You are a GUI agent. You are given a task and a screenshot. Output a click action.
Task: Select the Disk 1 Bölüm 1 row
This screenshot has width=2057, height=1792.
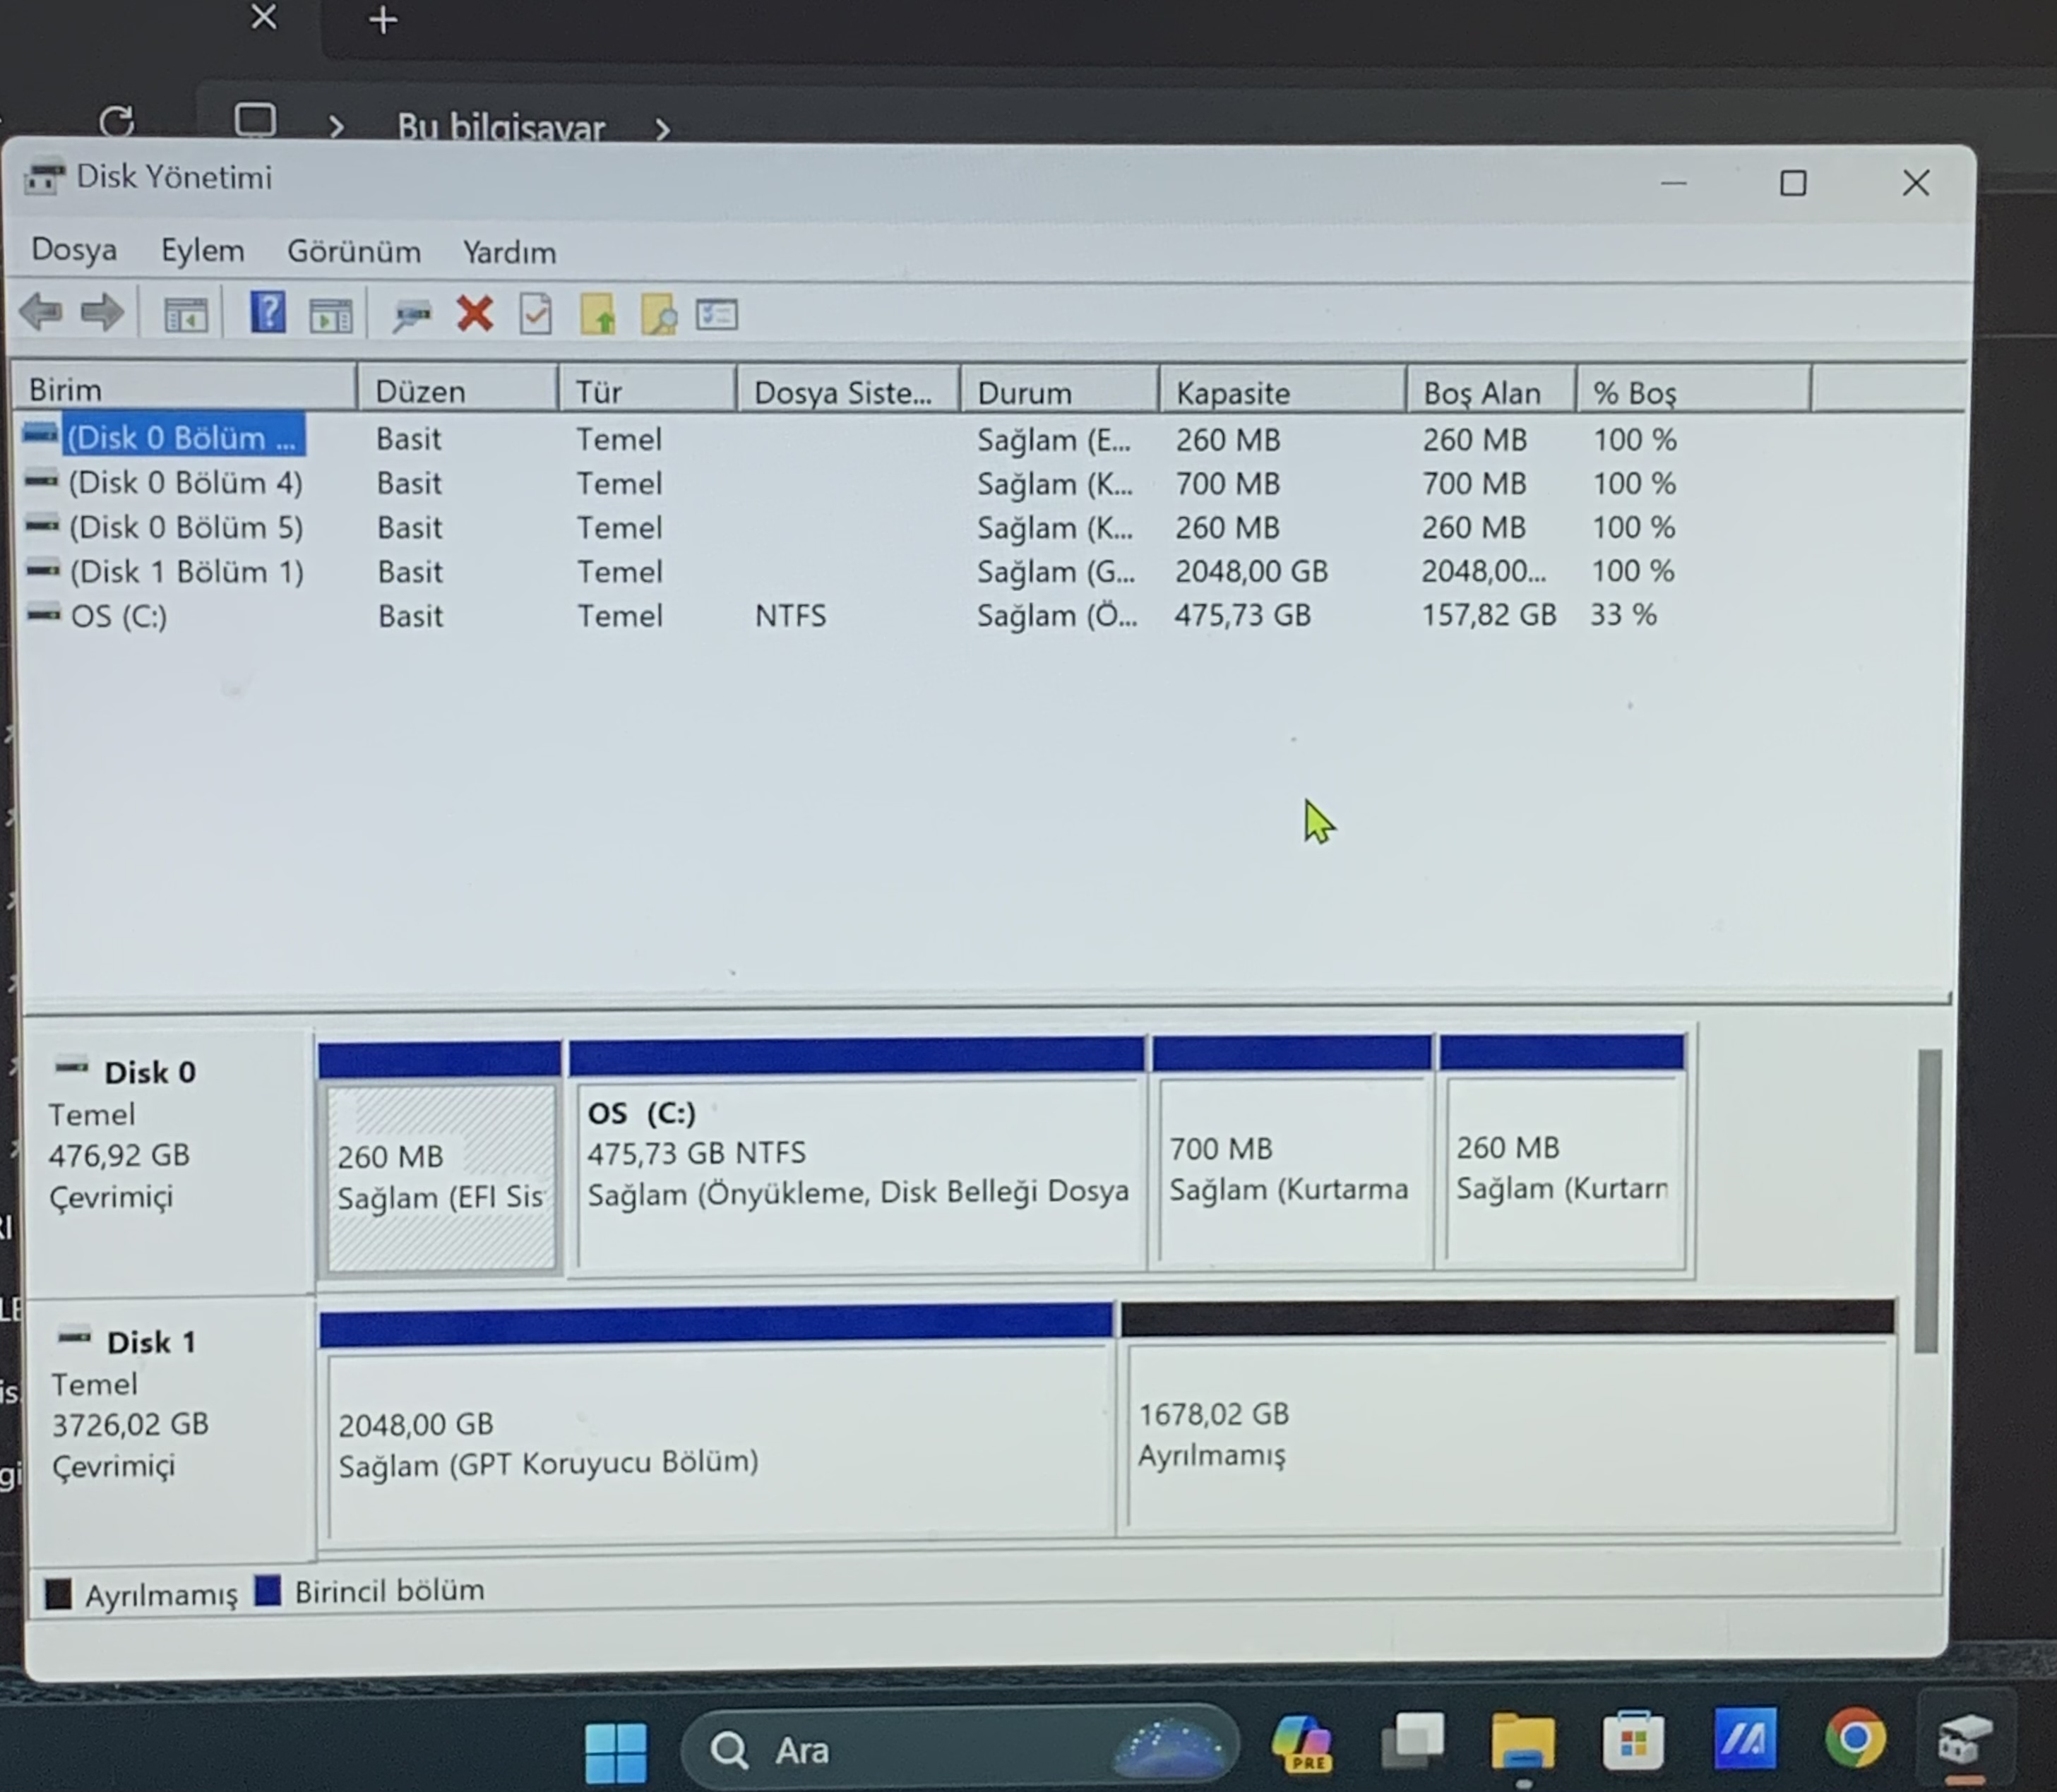pyautogui.click(x=186, y=572)
